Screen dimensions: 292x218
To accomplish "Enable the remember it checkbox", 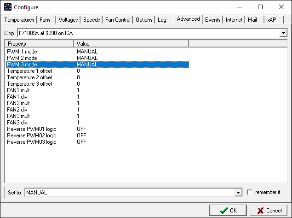I will click(250, 192).
